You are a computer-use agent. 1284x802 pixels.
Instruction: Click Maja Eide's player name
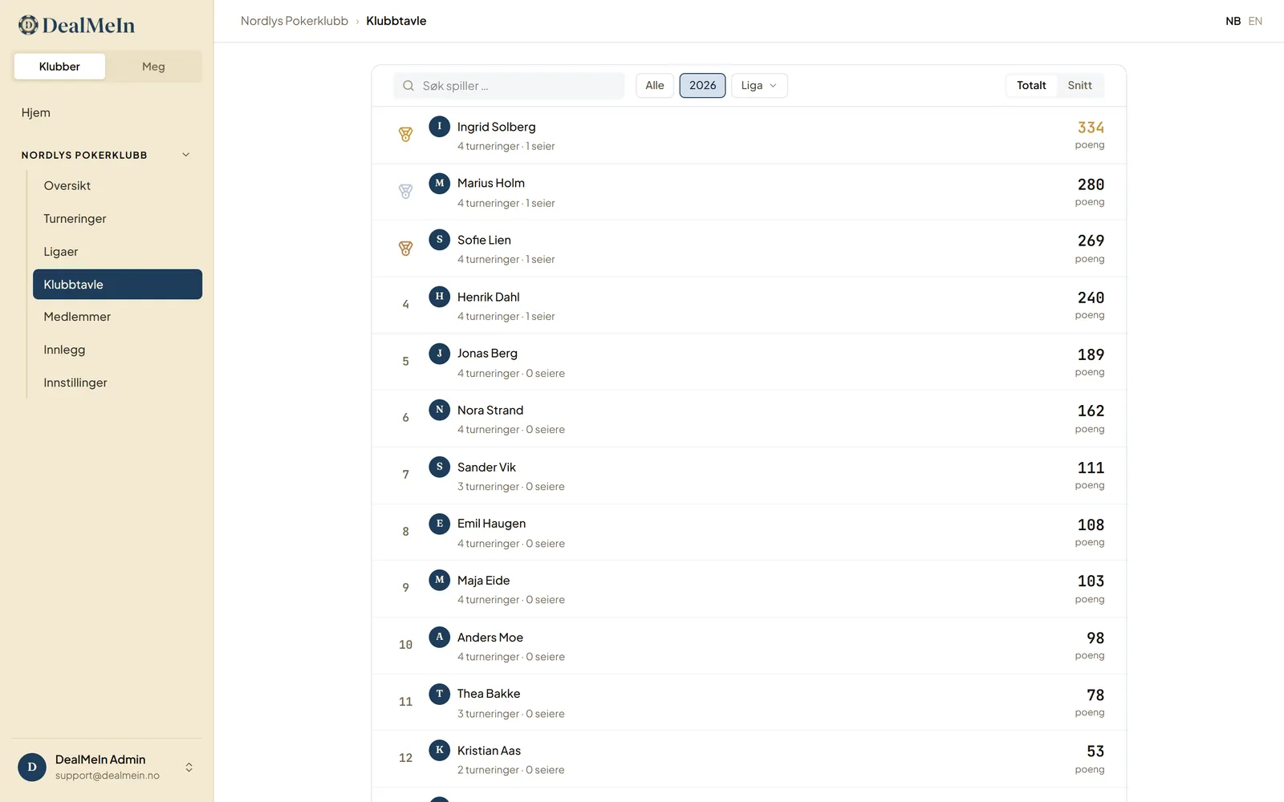tap(483, 580)
